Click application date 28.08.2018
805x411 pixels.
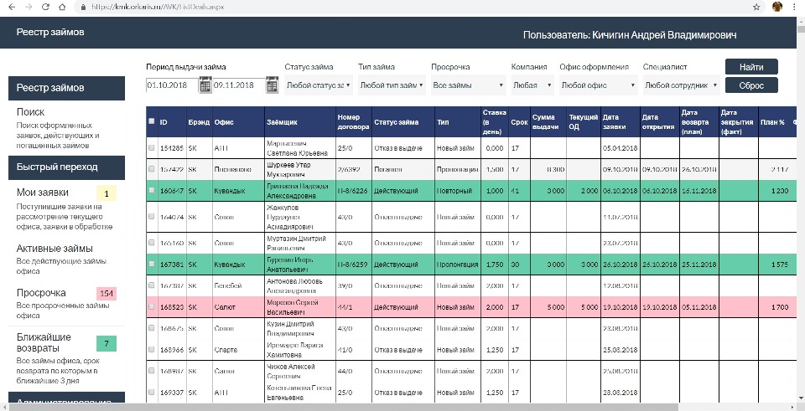click(621, 393)
